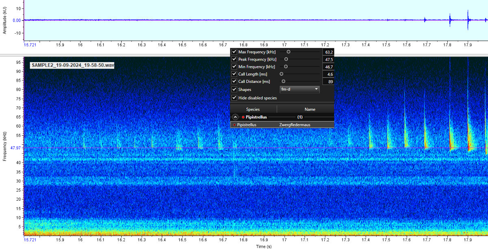Click the 0.00 amplitude axis value

[x=17, y=20]
